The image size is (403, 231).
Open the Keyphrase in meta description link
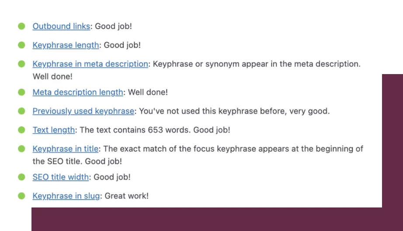pos(90,64)
